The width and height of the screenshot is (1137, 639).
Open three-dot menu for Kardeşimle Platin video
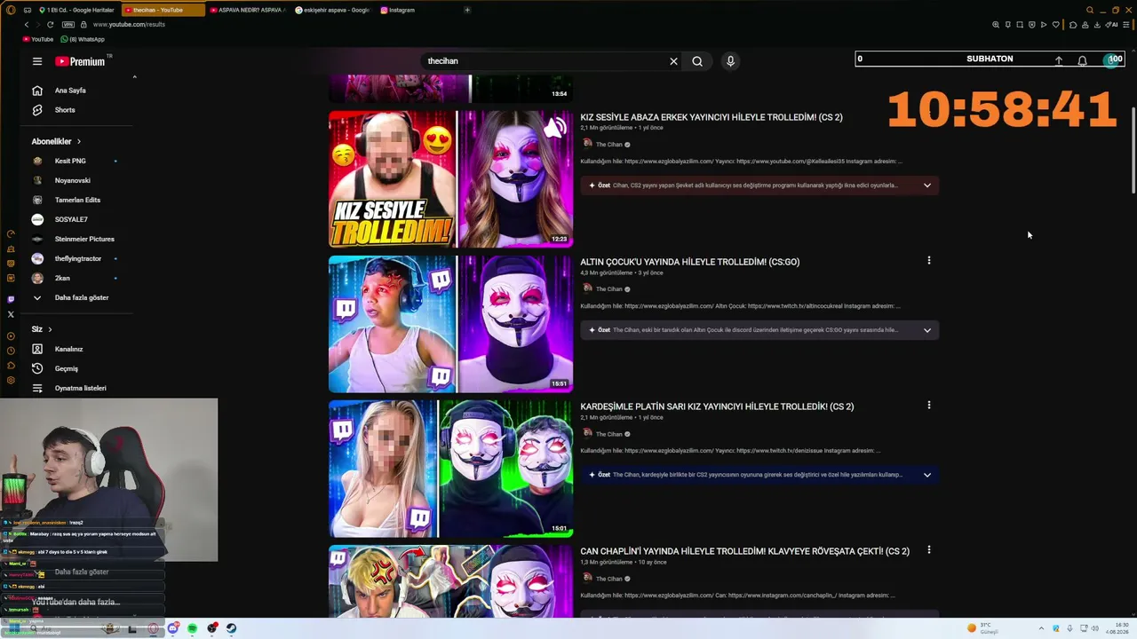pos(929,406)
